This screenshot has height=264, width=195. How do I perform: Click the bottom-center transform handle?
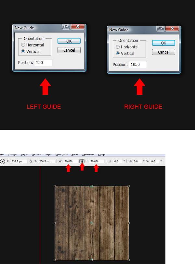point(92,260)
